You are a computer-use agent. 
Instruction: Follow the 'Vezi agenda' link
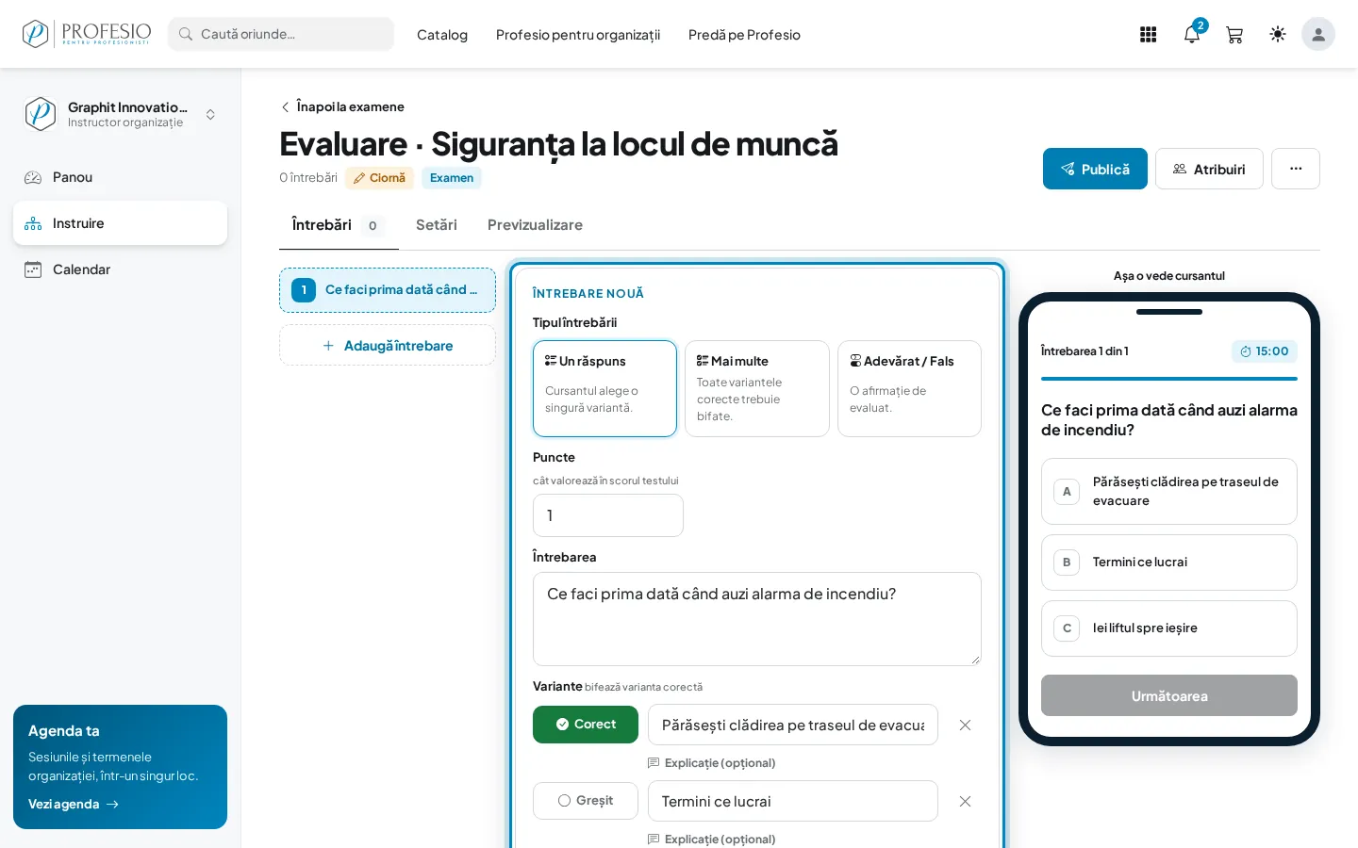74,804
